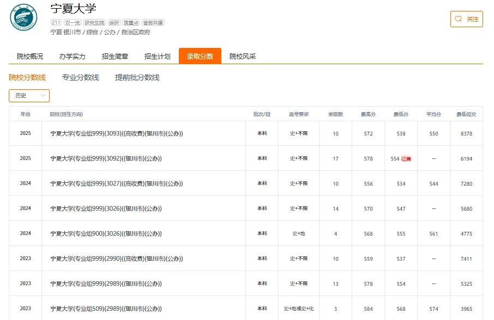
Task: Select row 专业组999 (3027) 高收费
Action: click(x=246, y=183)
